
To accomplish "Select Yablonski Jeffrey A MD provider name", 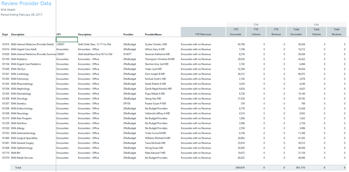I will click(157, 113).
